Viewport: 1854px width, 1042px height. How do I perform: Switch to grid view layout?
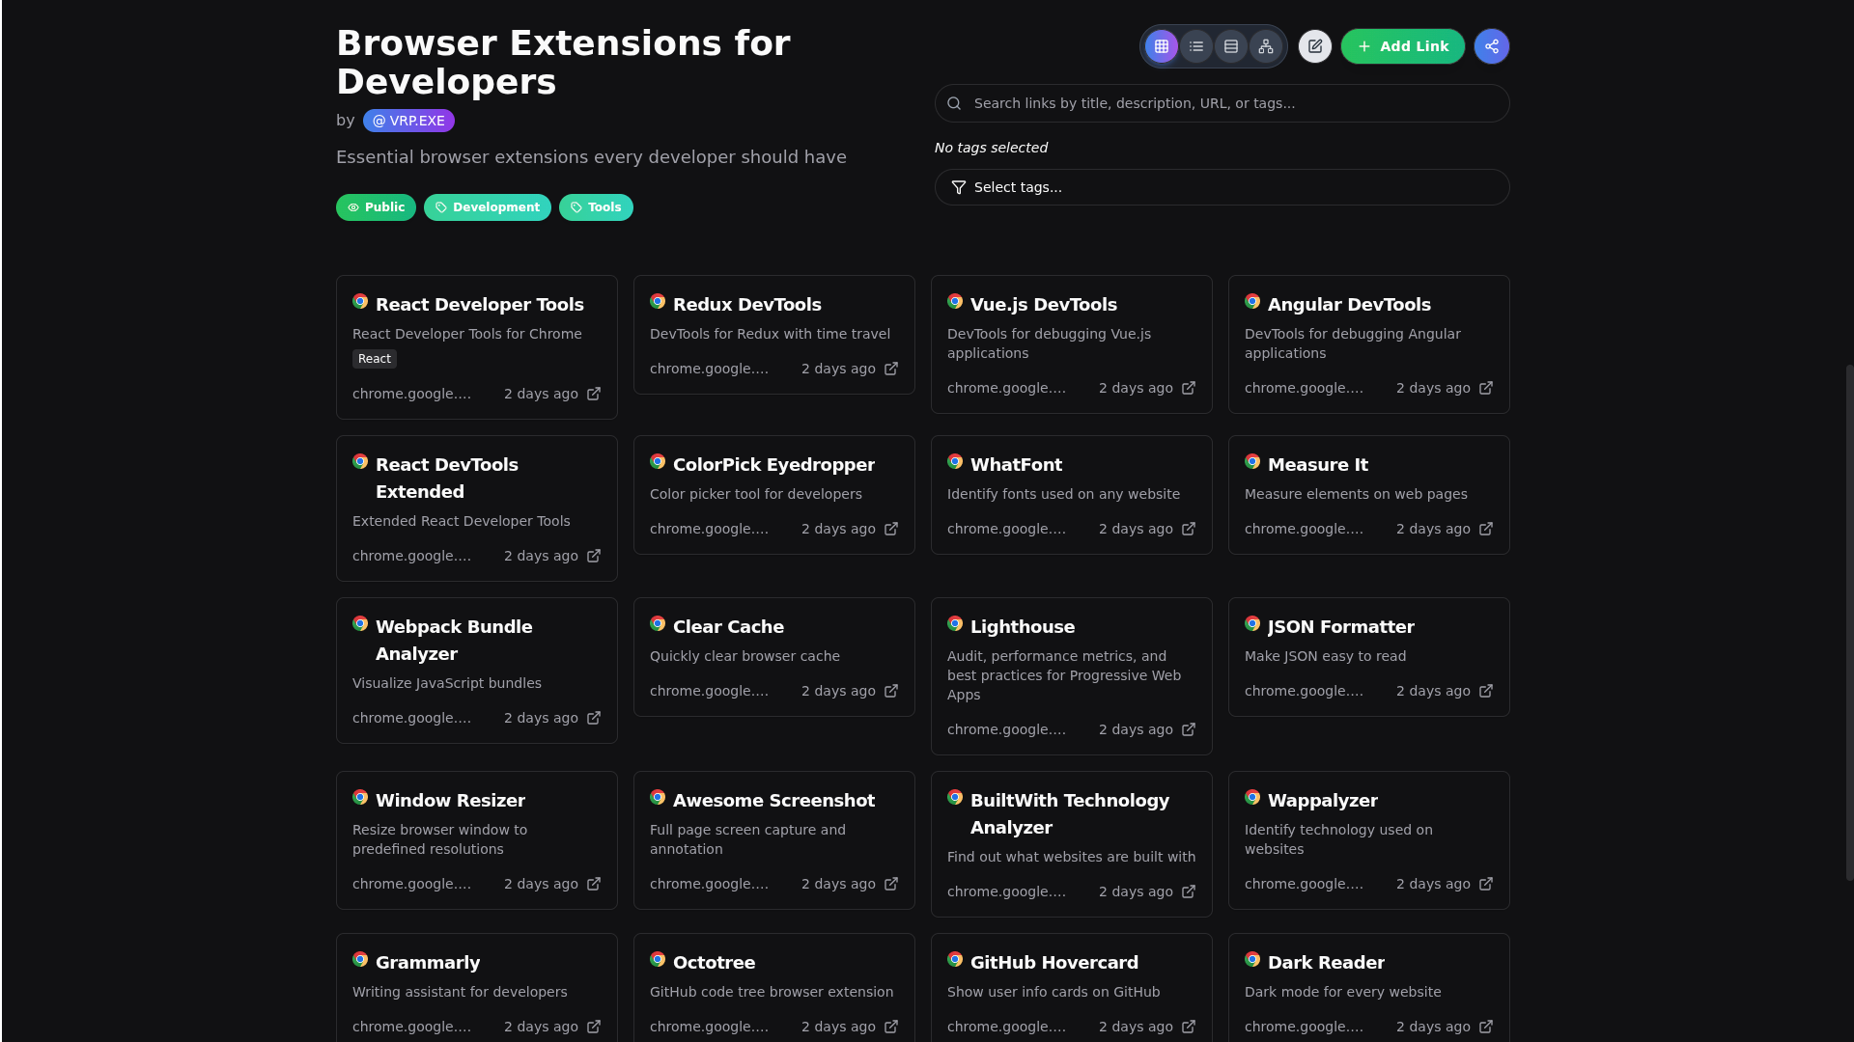pos(1162,46)
